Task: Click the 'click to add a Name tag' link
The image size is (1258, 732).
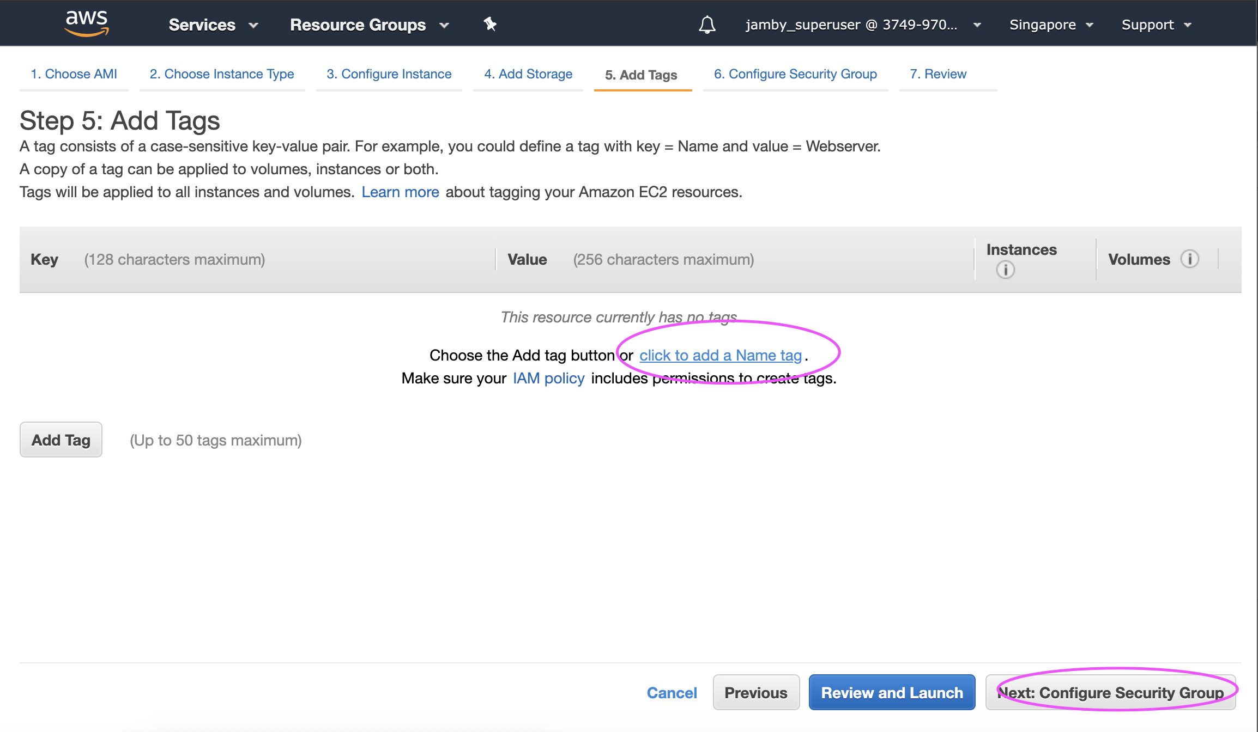Action: tap(720, 355)
